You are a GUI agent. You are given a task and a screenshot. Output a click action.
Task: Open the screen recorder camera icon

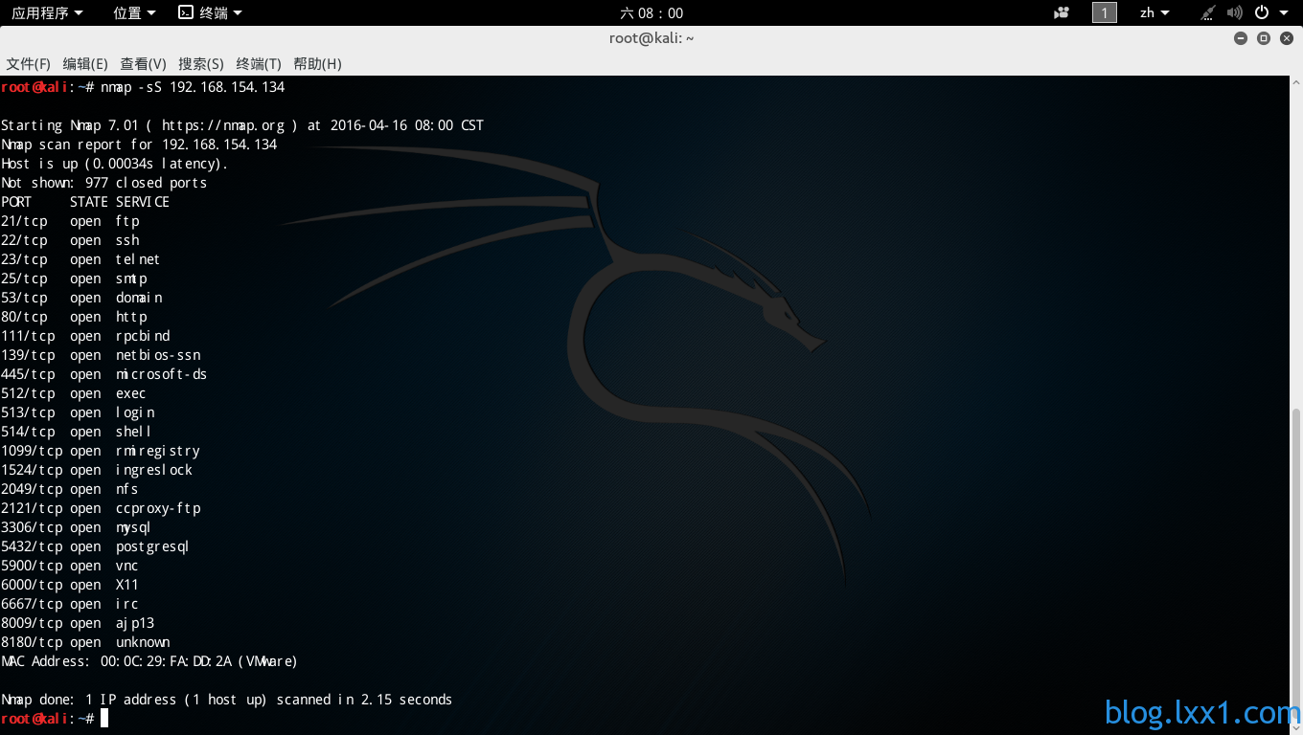click(x=1062, y=12)
